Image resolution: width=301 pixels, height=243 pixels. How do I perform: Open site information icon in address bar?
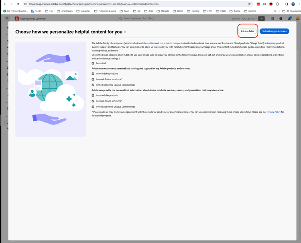pos(26,4)
